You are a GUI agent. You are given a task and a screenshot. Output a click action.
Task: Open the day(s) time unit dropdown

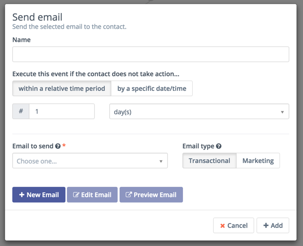coord(199,112)
